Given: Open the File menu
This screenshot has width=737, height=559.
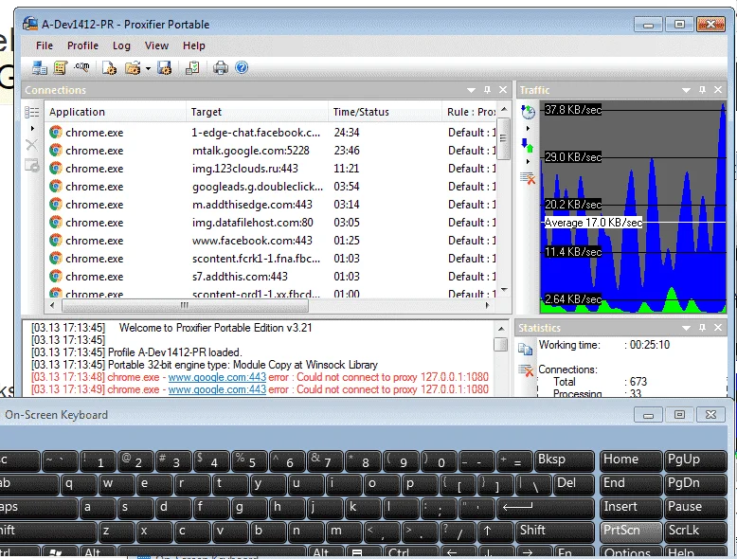Looking at the screenshot, I should point(45,45).
